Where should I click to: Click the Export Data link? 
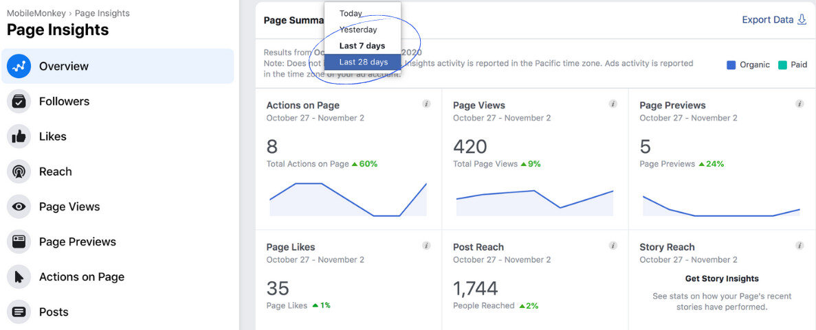click(774, 20)
